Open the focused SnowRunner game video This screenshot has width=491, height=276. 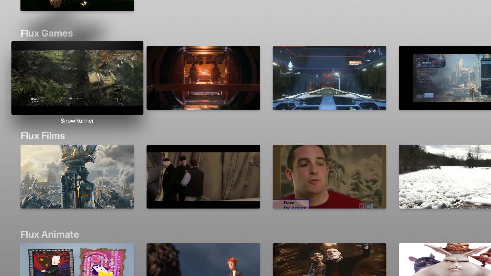tap(77, 78)
